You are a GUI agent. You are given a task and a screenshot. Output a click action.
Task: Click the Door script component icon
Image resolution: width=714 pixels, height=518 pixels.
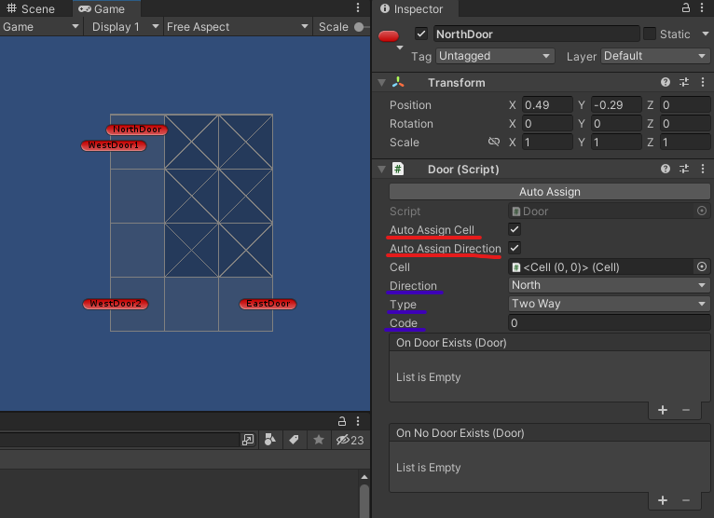(398, 169)
